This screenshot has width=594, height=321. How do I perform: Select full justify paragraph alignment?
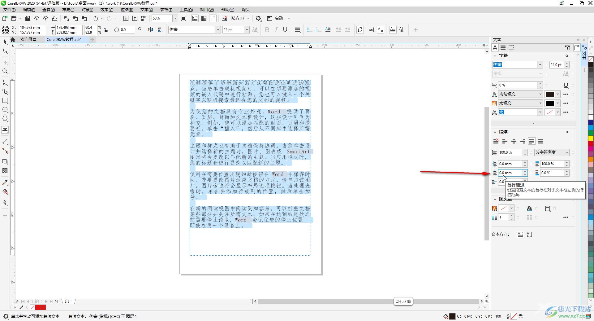pos(532,141)
